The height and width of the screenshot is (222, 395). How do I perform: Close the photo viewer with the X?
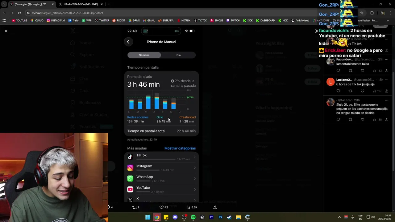[x=6, y=31]
